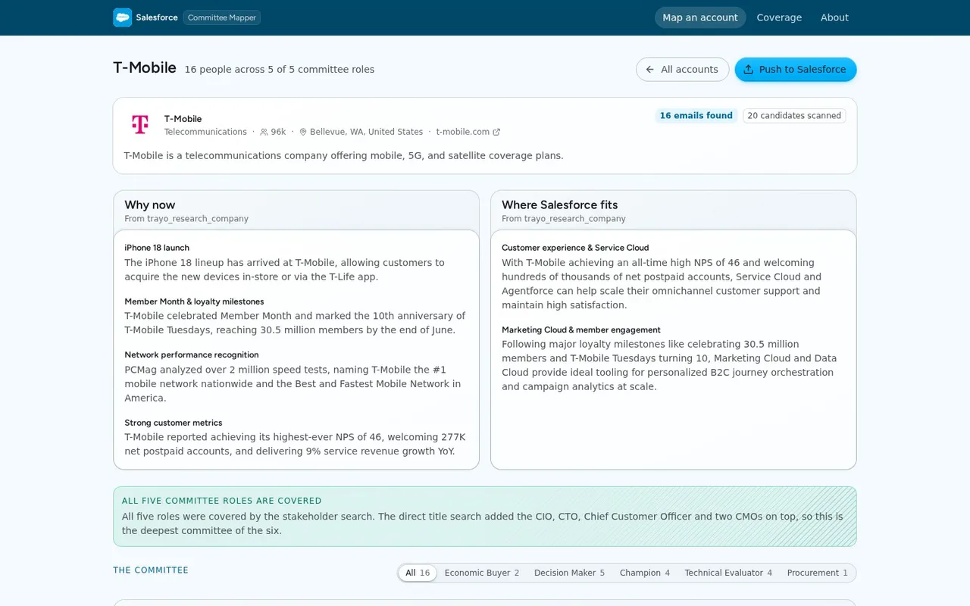
Task: Click Customer experience & Service Cloud heading
Action: click(575, 248)
